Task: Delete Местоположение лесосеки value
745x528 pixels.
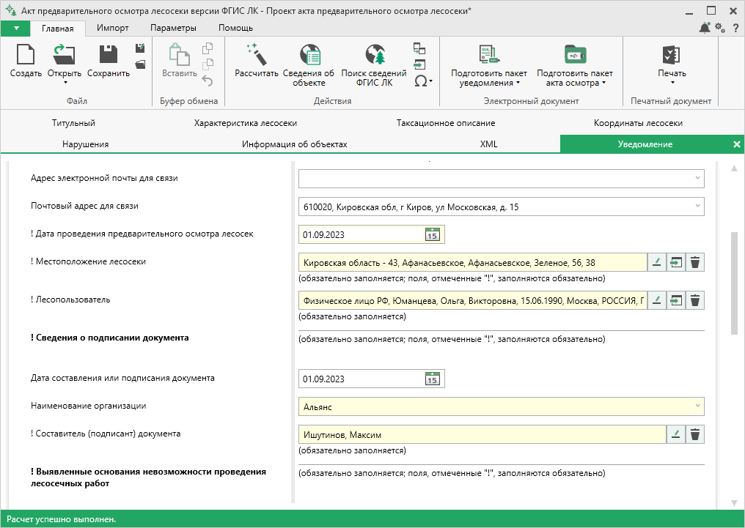Action: pyautogui.click(x=694, y=262)
